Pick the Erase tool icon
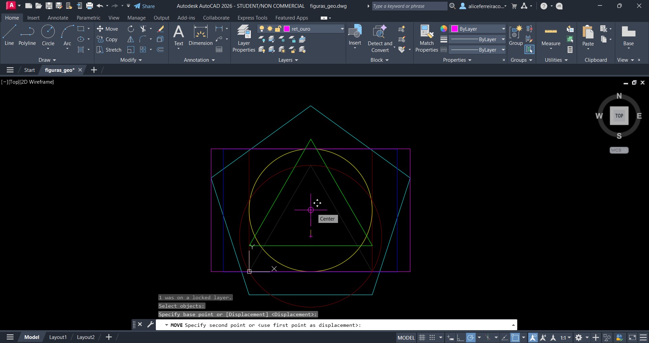The image size is (649, 343). pyautogui.click(x=161, y=29)
